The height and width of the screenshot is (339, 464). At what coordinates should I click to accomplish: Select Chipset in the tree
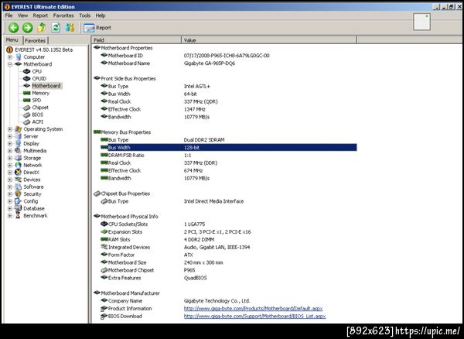click(40, 108)
